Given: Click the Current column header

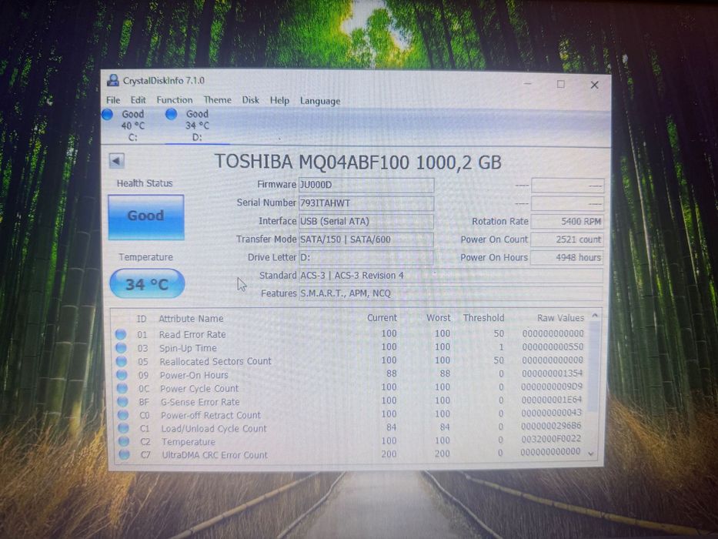Looking at the screenshot, I should (x=382, y=318).
